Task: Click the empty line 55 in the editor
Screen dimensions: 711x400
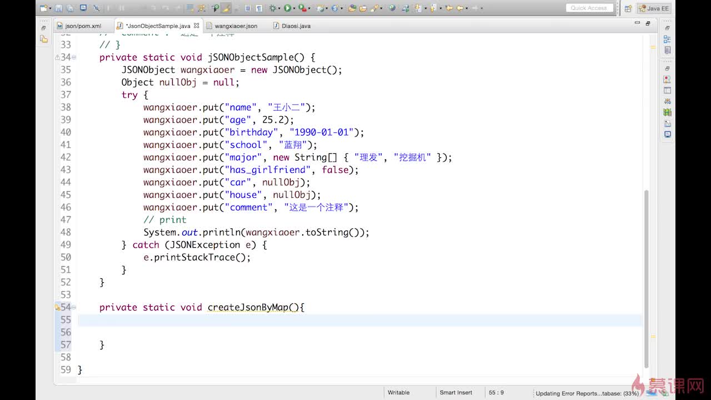Action: tap(359, 320)
